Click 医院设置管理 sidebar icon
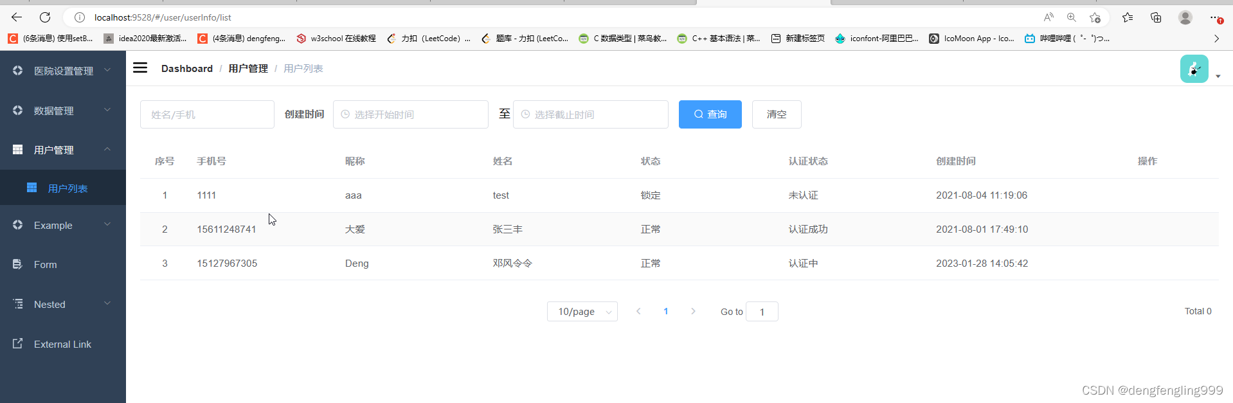Viewport: 1233px width, 403px height. point(17,70)
